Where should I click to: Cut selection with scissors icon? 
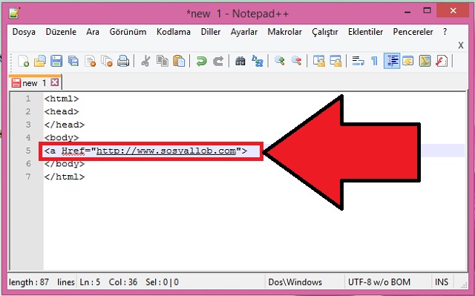[145, 61]
